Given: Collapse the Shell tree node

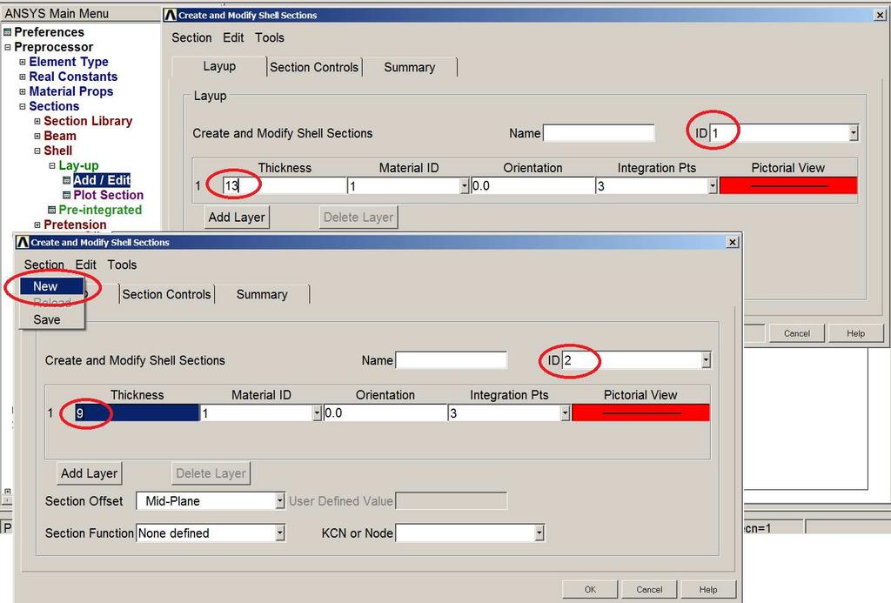Looking at the screenshot, I should pyautogui.click(x=37, y=151).
